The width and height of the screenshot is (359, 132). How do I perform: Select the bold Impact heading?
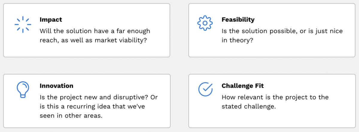pyautogui.click(x=51, y=20)
